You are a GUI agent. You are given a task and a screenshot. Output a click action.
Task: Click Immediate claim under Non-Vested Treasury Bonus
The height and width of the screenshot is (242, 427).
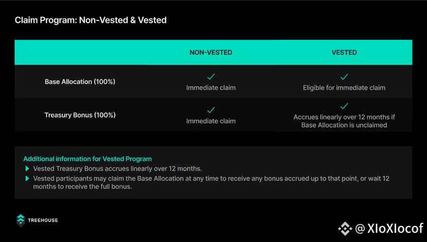(211, 122)
